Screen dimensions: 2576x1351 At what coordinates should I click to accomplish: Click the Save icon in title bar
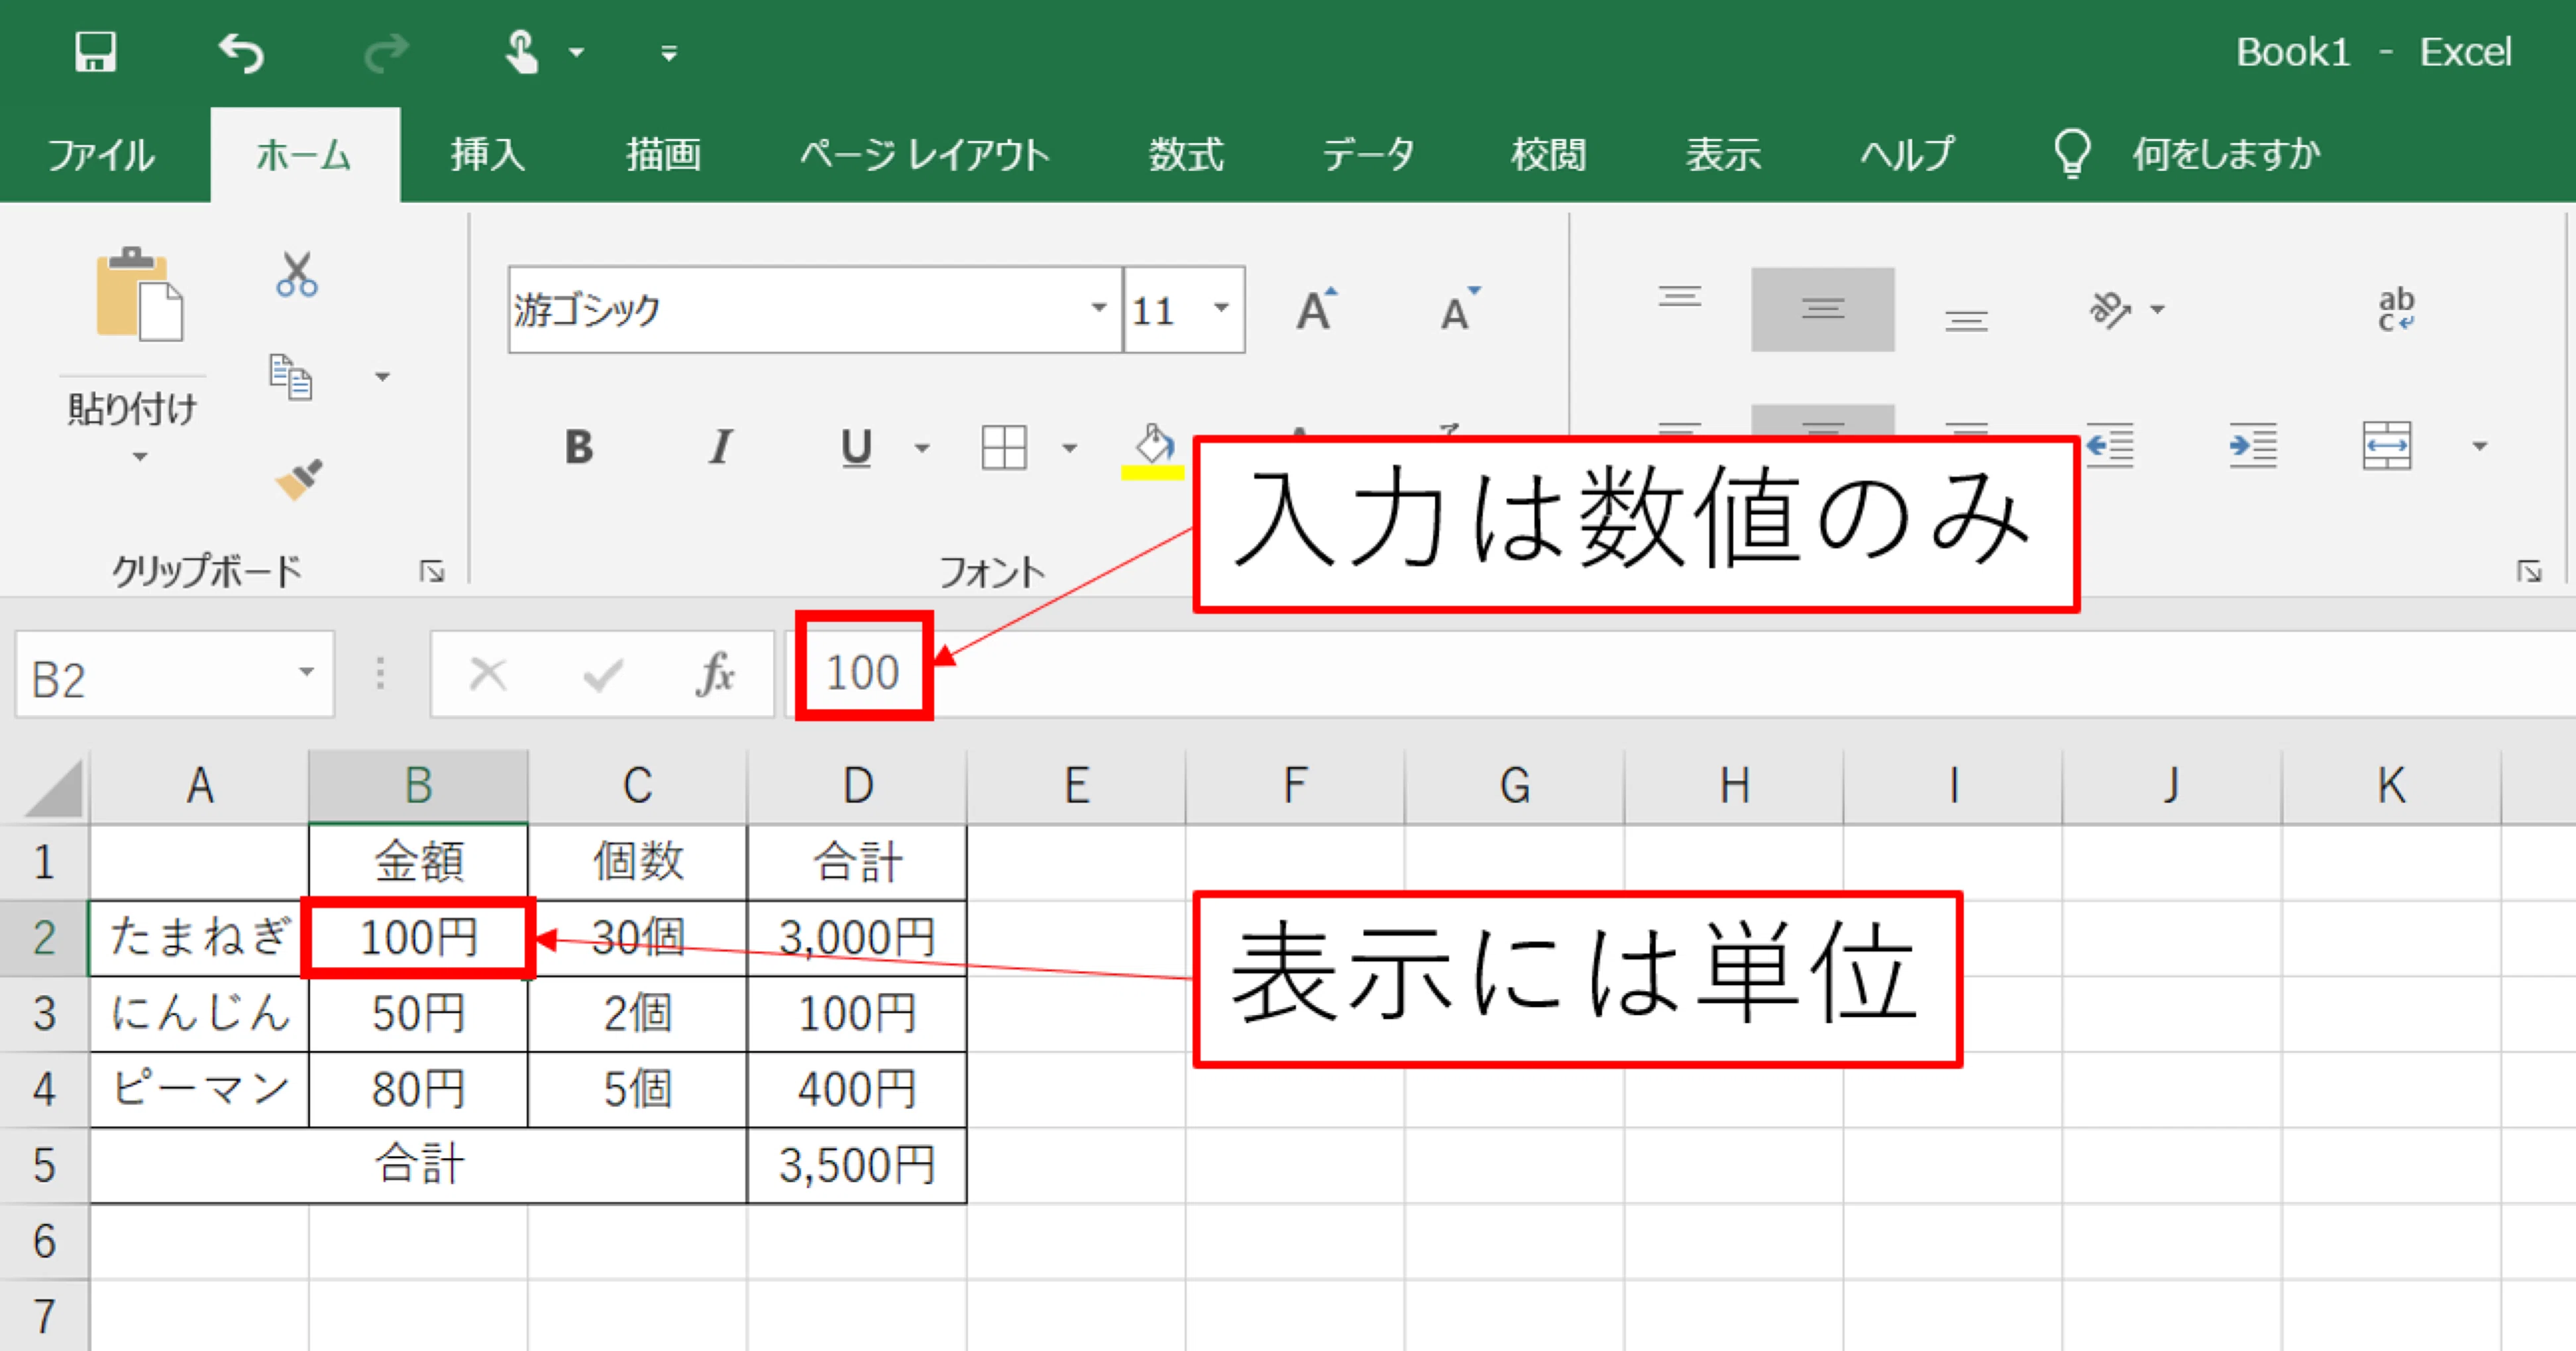96,52
